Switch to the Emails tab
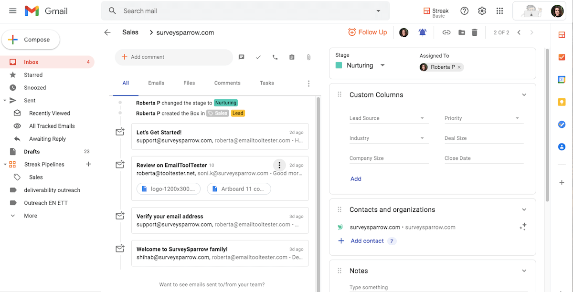573x292 pixels. [156, 83]
